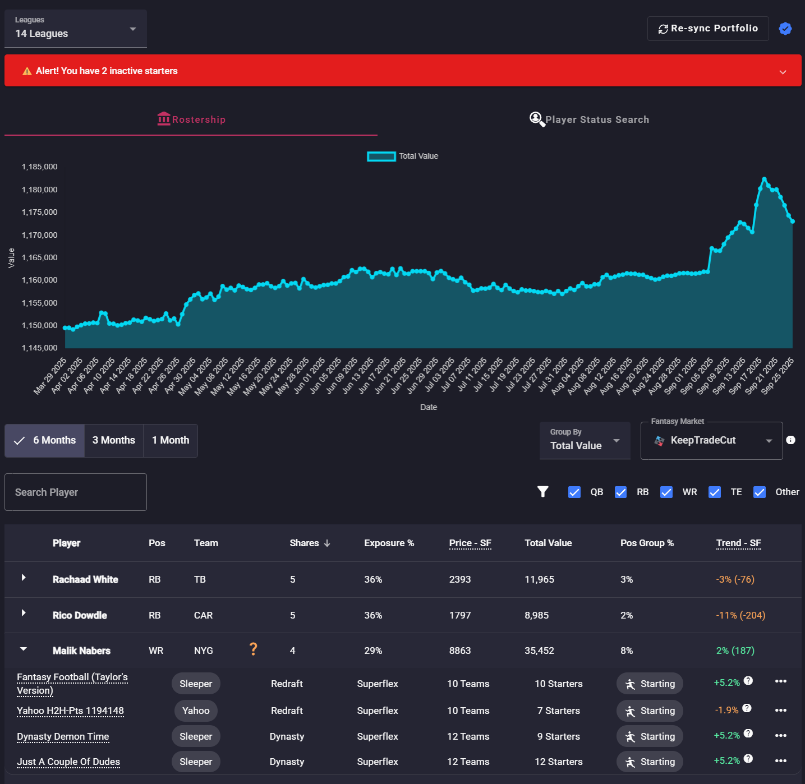Open the options menu for Just A Couple Of Dudes
This screenshot has width=805, height=784.
tap(780, 761)
